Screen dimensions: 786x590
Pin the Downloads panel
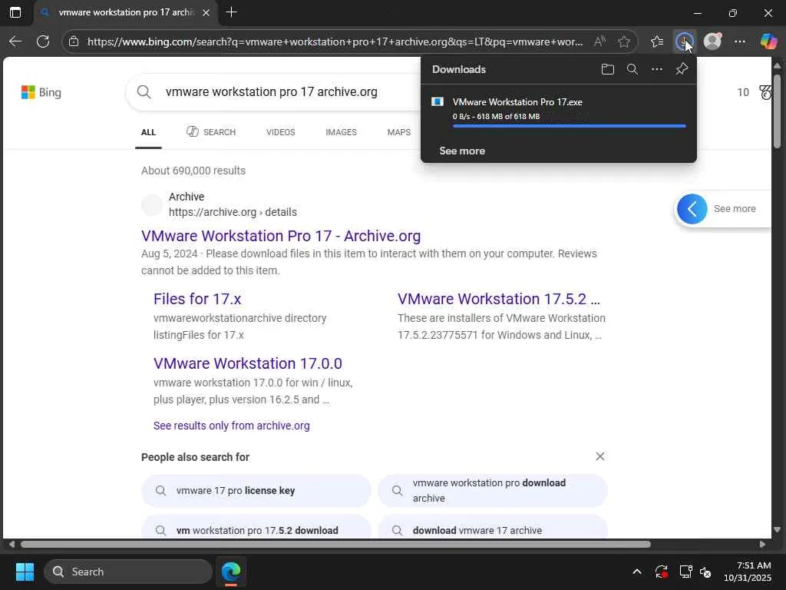tap(682, 69)
